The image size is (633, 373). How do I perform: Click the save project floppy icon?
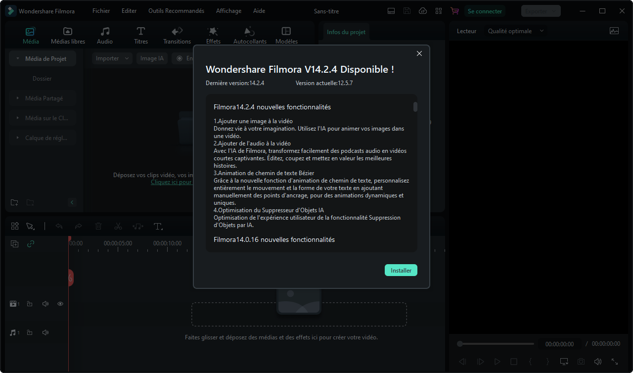pos(407,11)
